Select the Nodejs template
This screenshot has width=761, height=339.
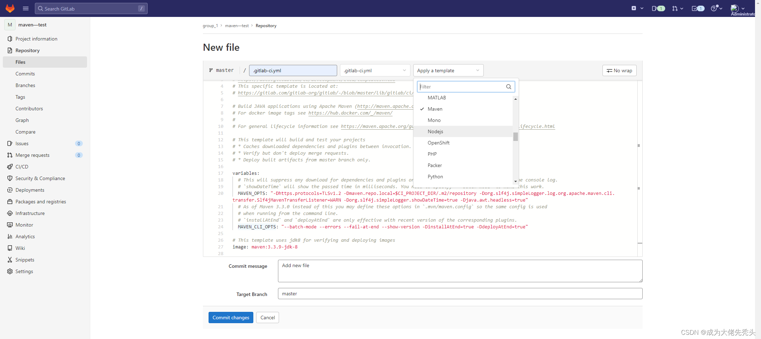(463, 131)
